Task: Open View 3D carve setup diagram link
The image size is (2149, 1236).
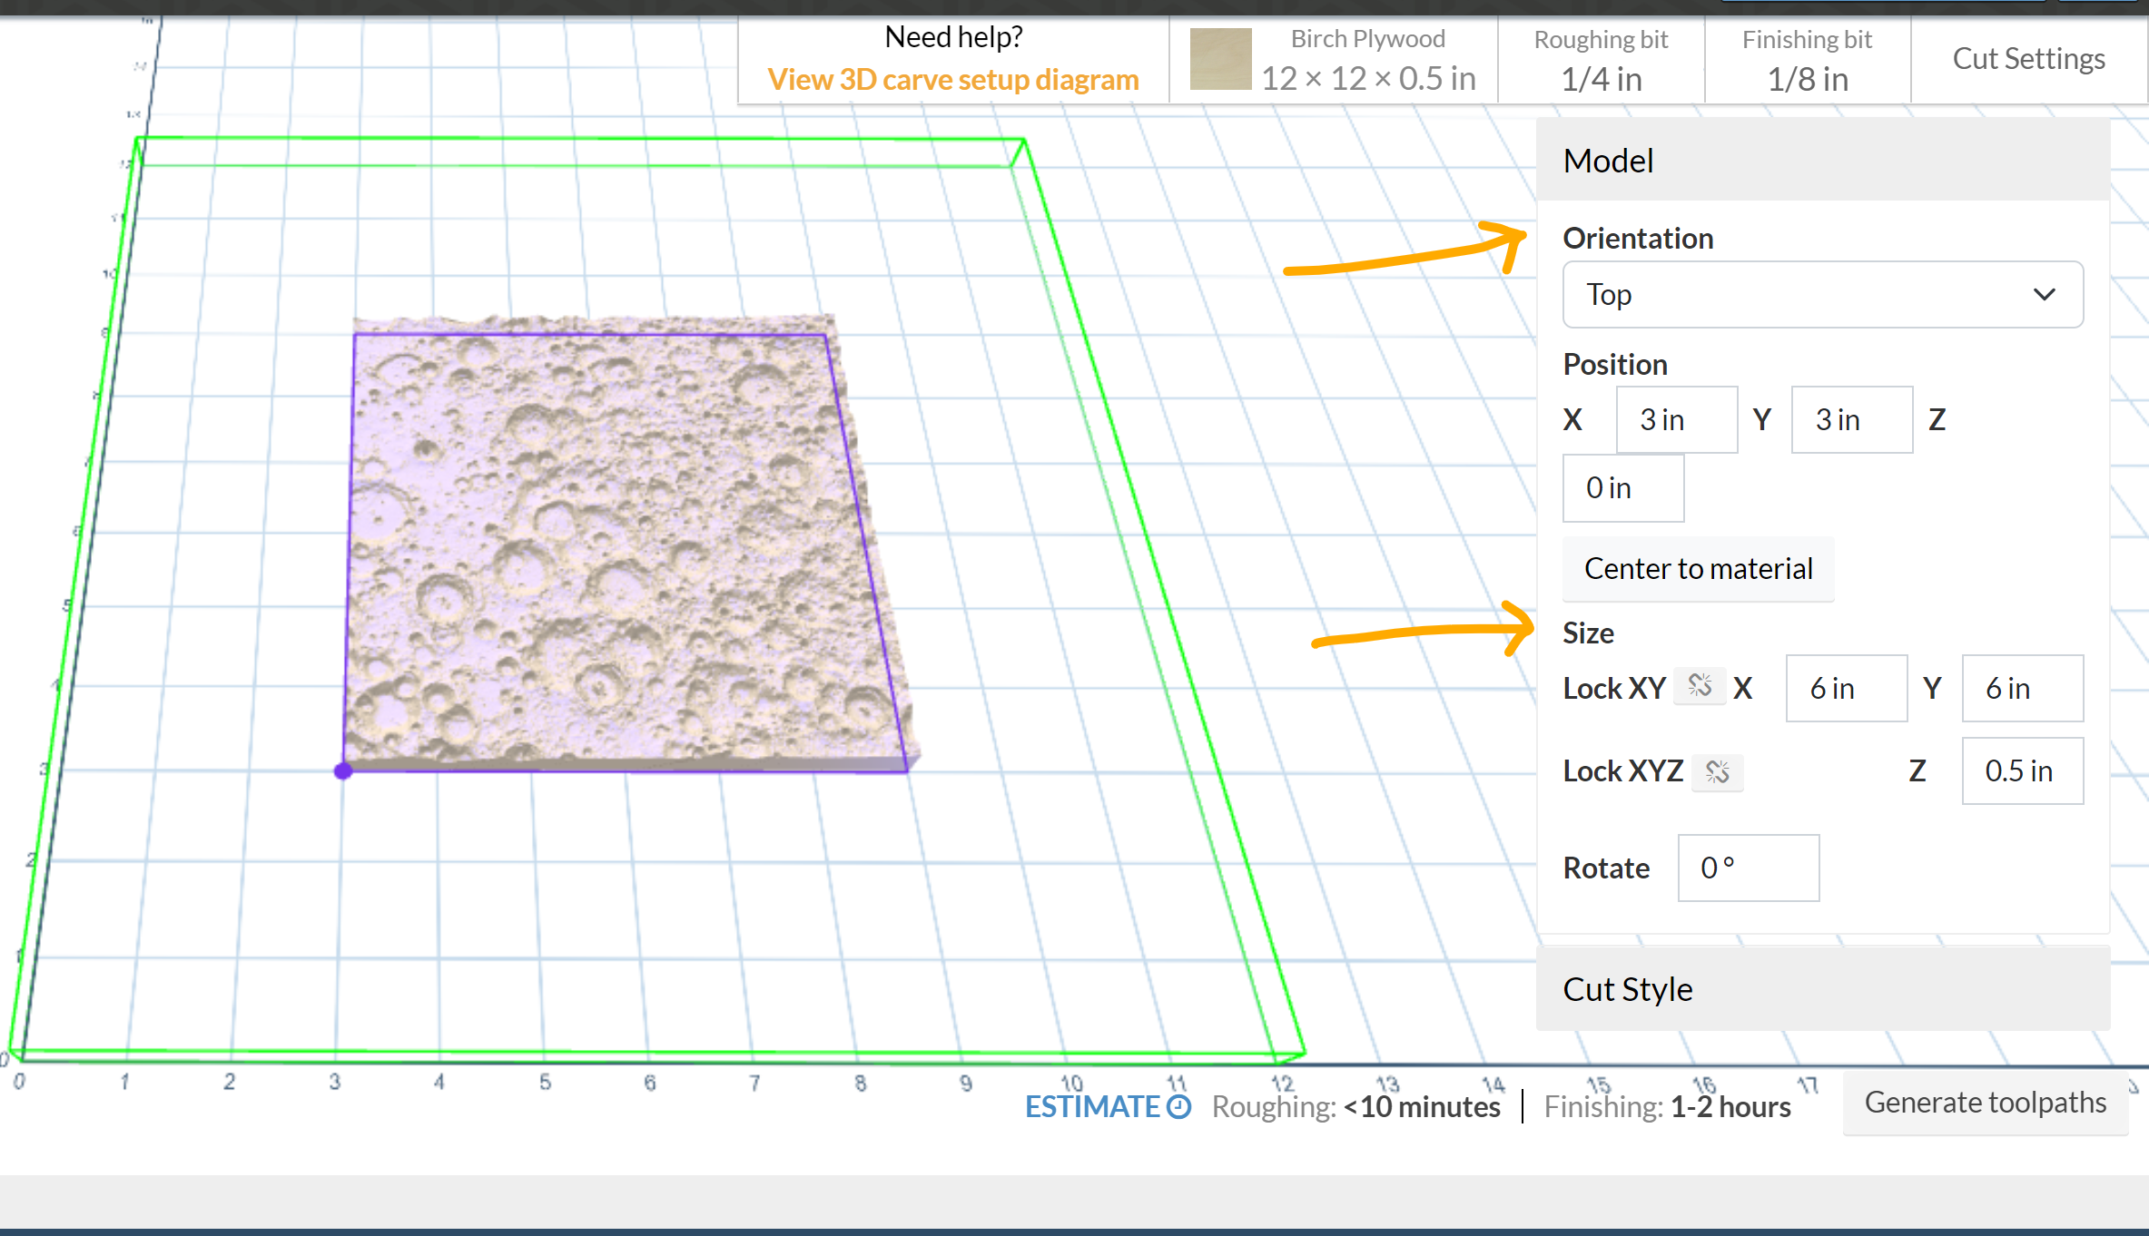Action: tap(952, 79)
